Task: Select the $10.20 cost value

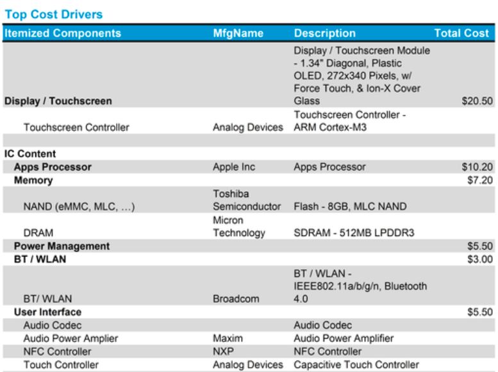Action: tap(477, 167)
